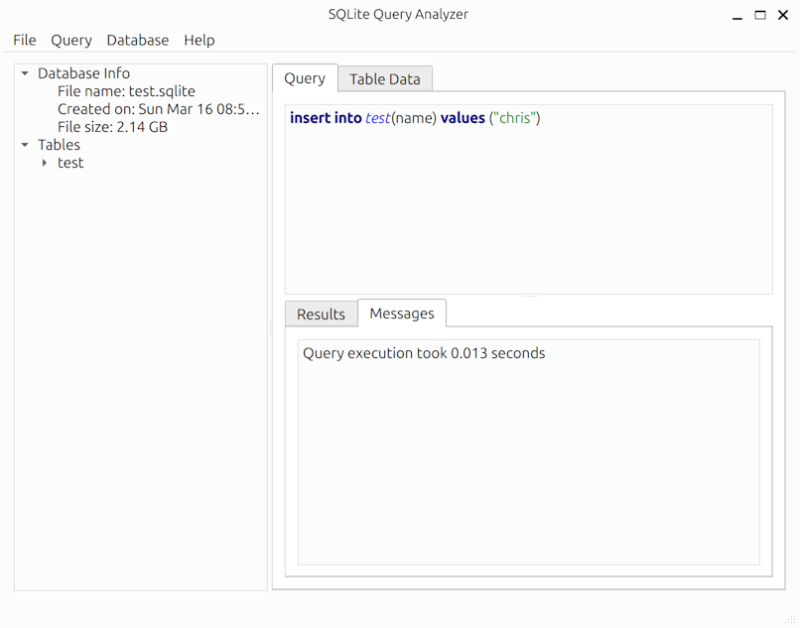Collapse the Tables node arrow
The width and height of the screenshot is (800, 628).
click(x=26, y=145)
